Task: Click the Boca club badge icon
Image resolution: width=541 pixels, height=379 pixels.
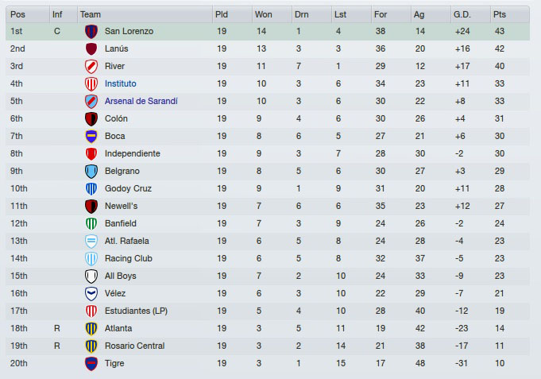Action: pos(91,137)
